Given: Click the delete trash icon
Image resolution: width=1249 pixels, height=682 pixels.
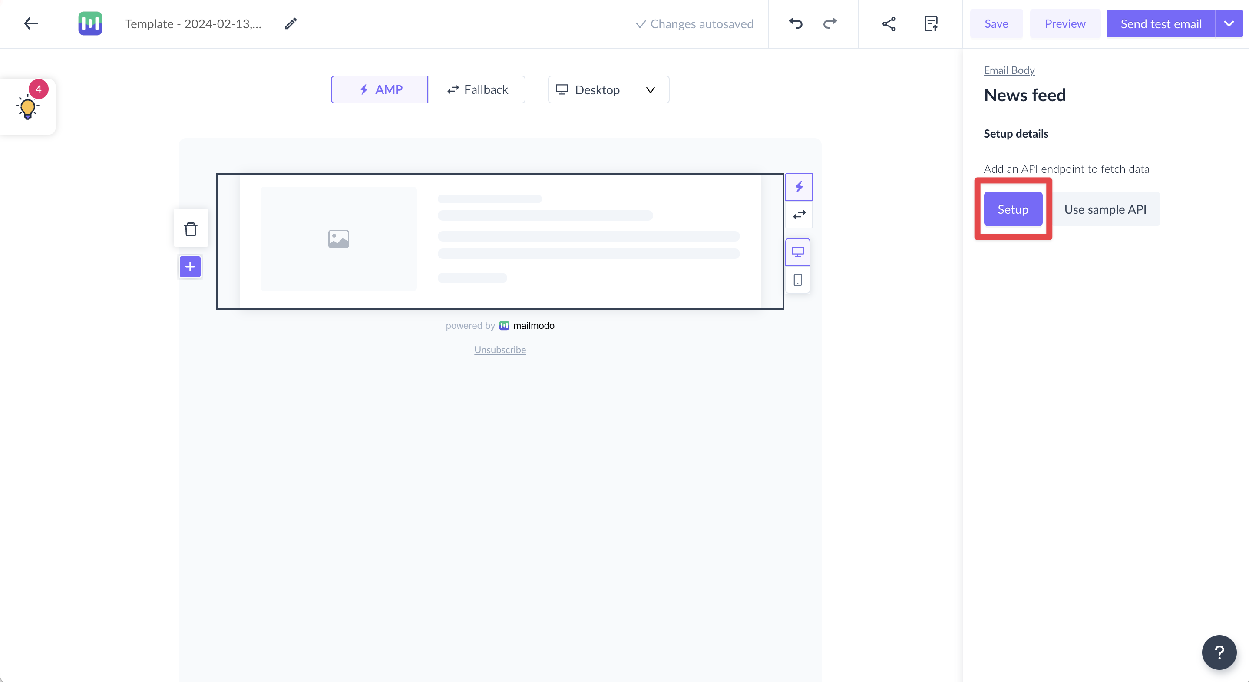Looking at the screenshot, I should coord(191,229).
